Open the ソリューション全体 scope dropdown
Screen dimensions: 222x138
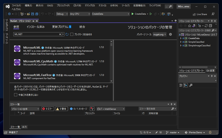[x=25, y=109]
